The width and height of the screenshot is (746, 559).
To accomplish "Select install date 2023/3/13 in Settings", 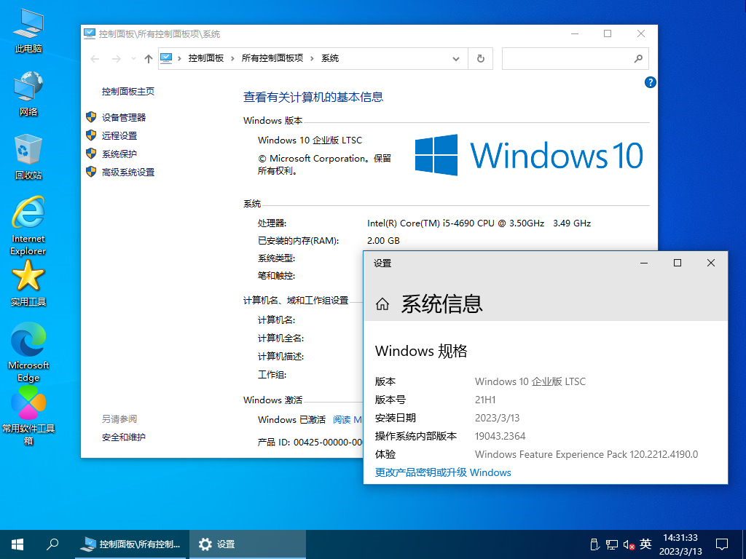I will click(497, 418).
